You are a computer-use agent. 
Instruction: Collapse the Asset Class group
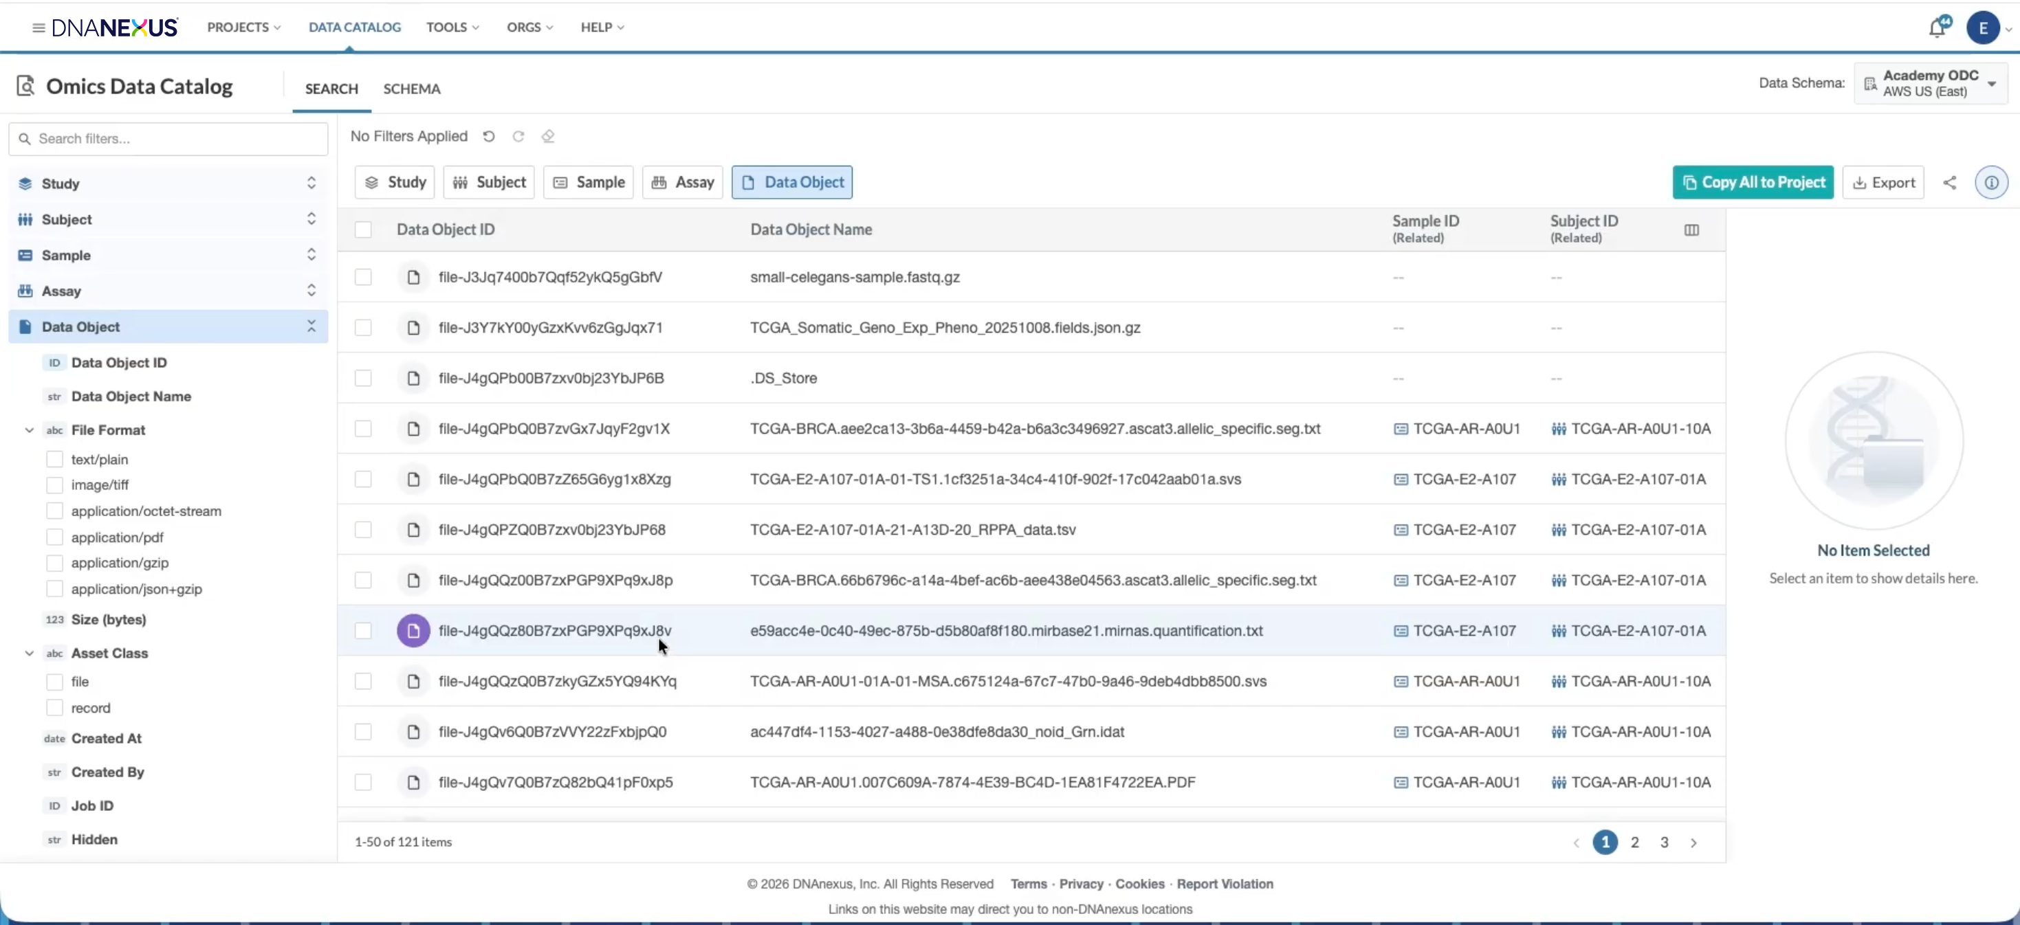[x=29, y=654]
